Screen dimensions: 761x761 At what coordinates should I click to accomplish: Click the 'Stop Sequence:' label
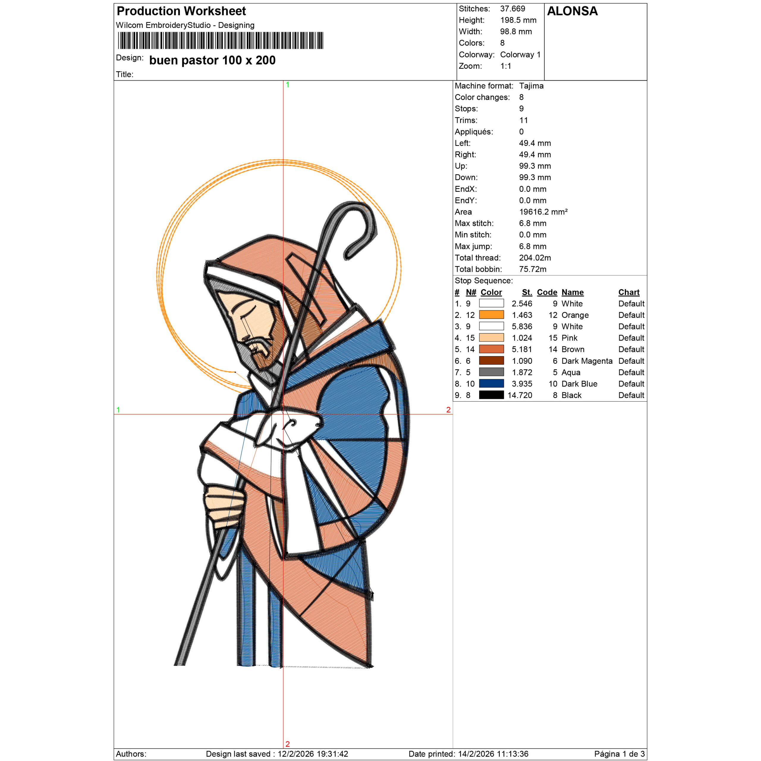(x=483, y=280)
